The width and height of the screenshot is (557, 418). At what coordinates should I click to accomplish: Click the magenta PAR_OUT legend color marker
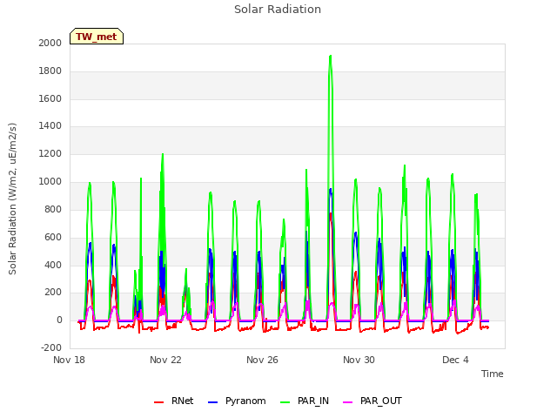(348, 402)
